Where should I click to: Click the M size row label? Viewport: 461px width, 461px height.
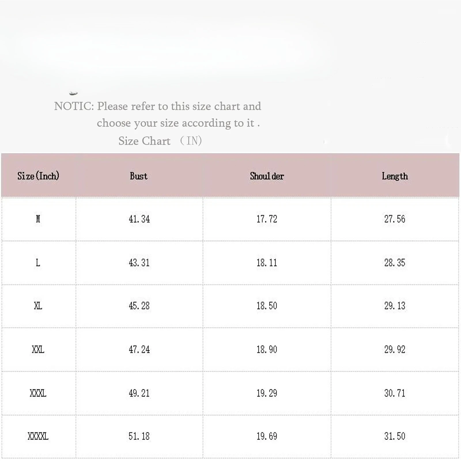point(38,219)
